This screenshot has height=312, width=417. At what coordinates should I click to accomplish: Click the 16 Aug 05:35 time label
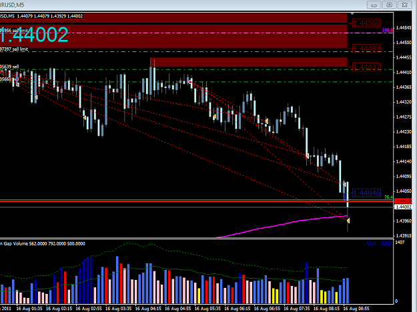[x=207, y=309]
